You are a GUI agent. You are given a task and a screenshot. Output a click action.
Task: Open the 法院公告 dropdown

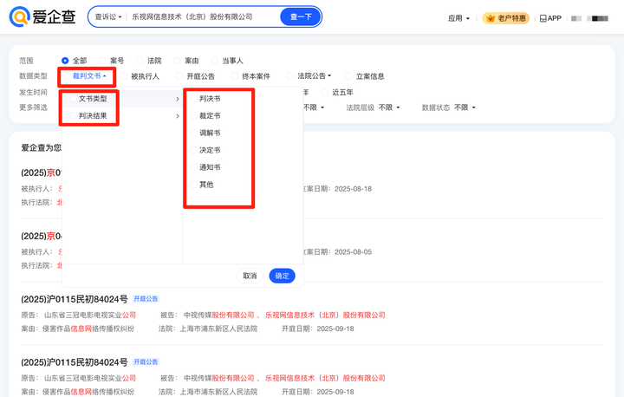(315, 75)
